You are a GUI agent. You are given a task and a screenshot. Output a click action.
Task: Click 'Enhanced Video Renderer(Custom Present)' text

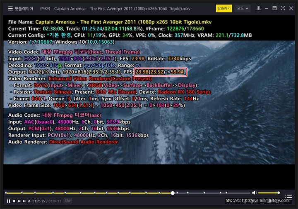[x=100, y=79]
